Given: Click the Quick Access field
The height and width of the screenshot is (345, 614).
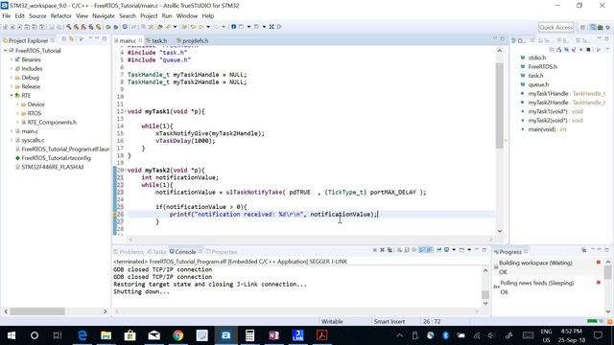Looking at the screenshot, I should [555, 27].
